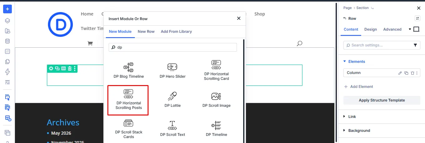Click Page in the breadcrumb
The height and width of the screenshot is (143, 425).
(347, 8)
